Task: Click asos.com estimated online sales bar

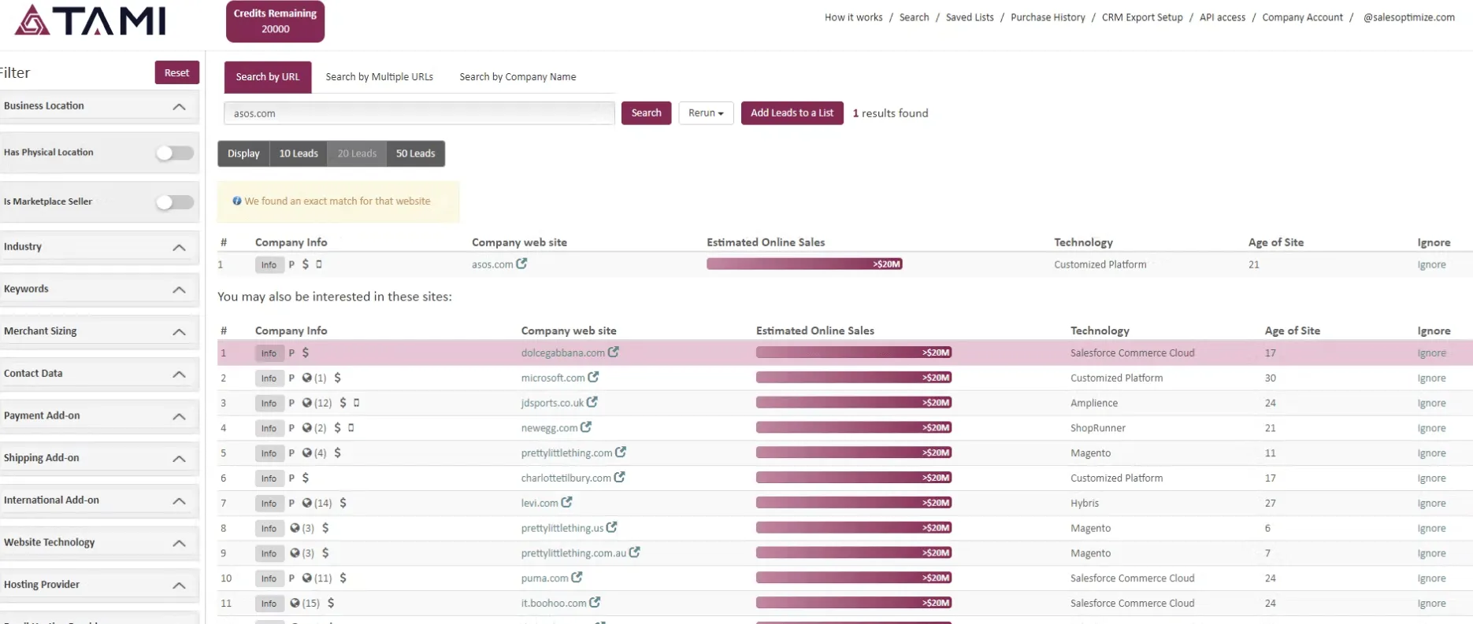Action: pyautogui.click(x=804, y=264)
